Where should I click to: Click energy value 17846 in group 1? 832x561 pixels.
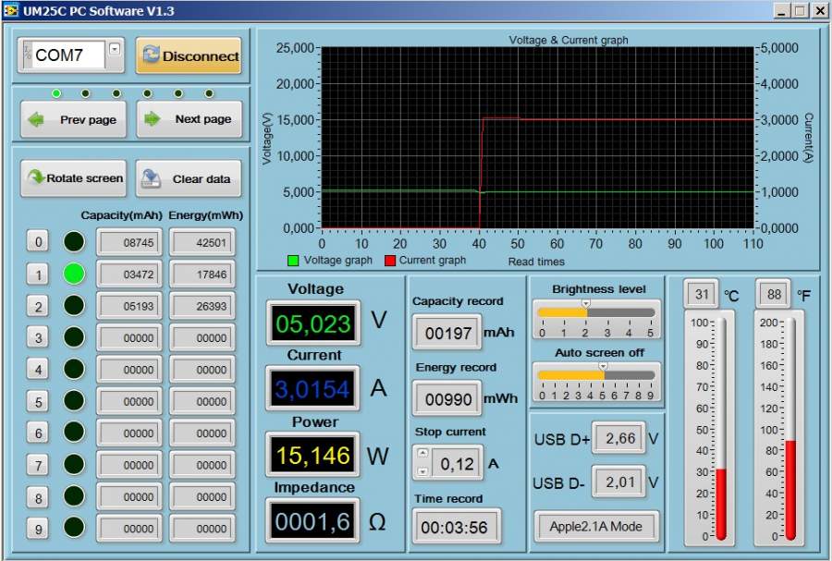202,274
